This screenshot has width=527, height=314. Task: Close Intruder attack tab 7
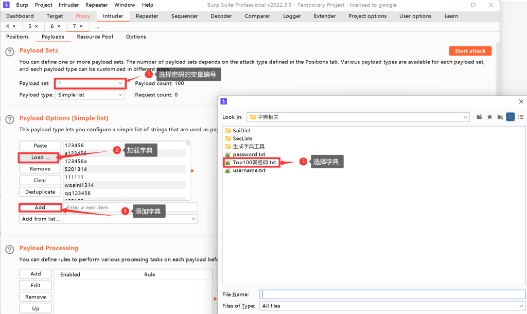[x=81, y=26]
